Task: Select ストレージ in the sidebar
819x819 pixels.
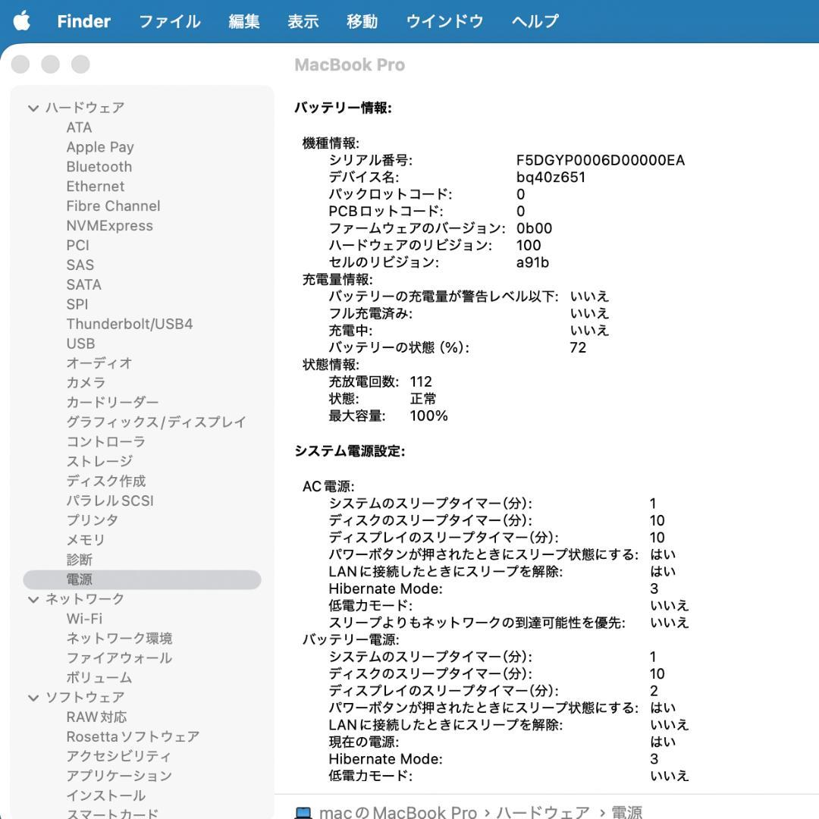Action: coord(99,461)
